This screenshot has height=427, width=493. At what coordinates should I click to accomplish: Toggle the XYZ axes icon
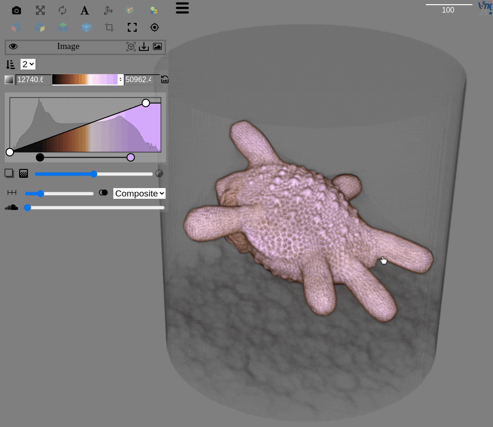(108, 10)
